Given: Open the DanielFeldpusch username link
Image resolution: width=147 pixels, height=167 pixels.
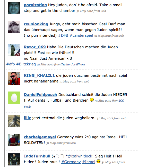Looking at the screenshot, I should click(x=40, y=95).
